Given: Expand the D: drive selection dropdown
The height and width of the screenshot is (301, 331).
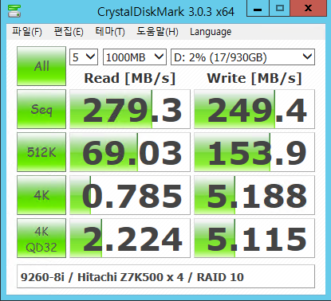Looking at the screenshot, I should (x=242, y=57).
